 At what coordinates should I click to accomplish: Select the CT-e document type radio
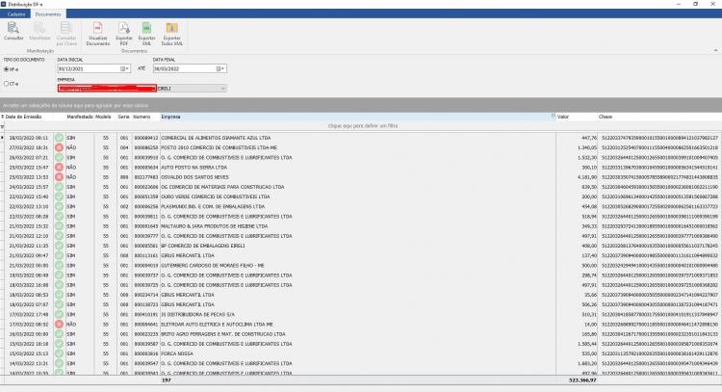(7, 84)
